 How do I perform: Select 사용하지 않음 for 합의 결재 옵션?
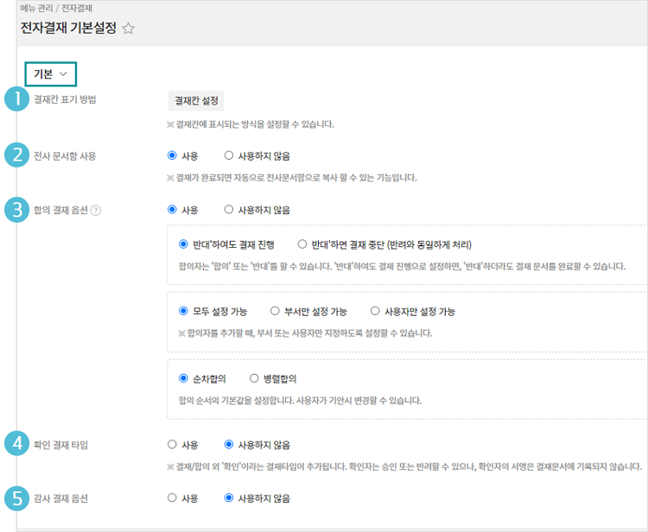(x=229, y=209)
